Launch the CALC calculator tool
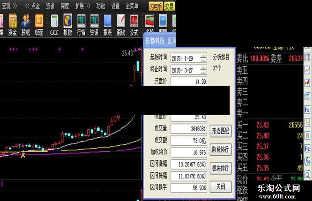This screenshot has width=312, height=201. point(54,25)
